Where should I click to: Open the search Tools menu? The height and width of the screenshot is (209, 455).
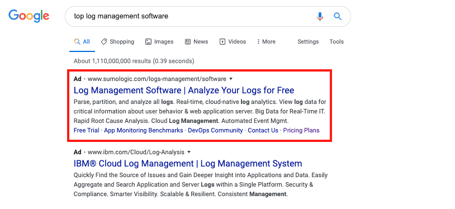[336, 42]
